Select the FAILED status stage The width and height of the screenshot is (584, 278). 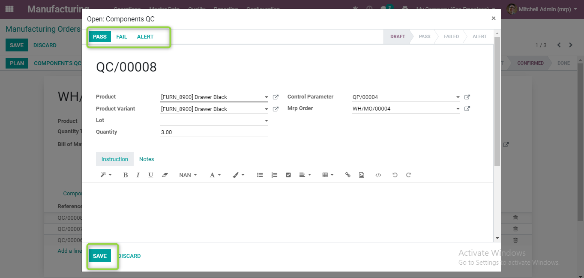[x=452, y=36]
